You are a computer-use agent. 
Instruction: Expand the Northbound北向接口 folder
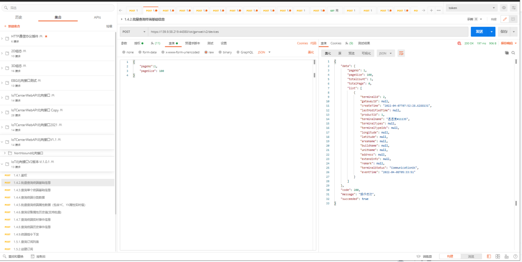(x=5, y=153)
